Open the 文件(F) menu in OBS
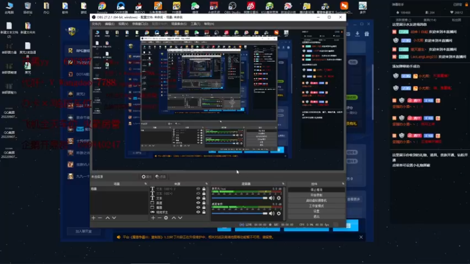Image resolution: width=470 pixels, height=264 pixels. coord(96,23)
